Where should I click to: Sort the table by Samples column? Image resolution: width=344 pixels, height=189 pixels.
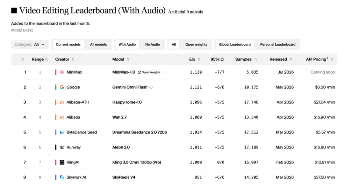255,59
